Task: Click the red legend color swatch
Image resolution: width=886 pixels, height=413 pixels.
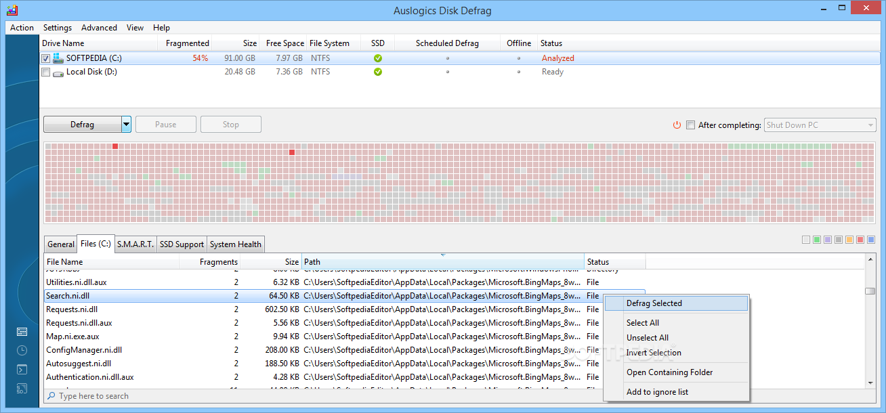Action: tap(860, 240)
